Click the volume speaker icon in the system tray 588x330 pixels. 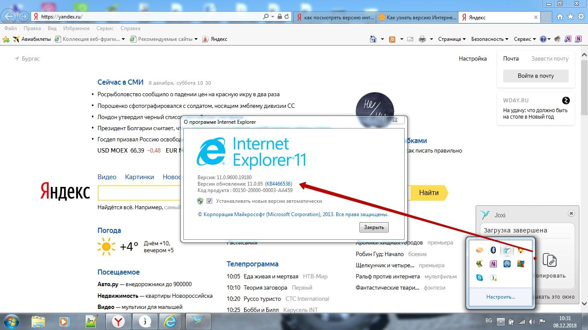click(x=532, y=321)
